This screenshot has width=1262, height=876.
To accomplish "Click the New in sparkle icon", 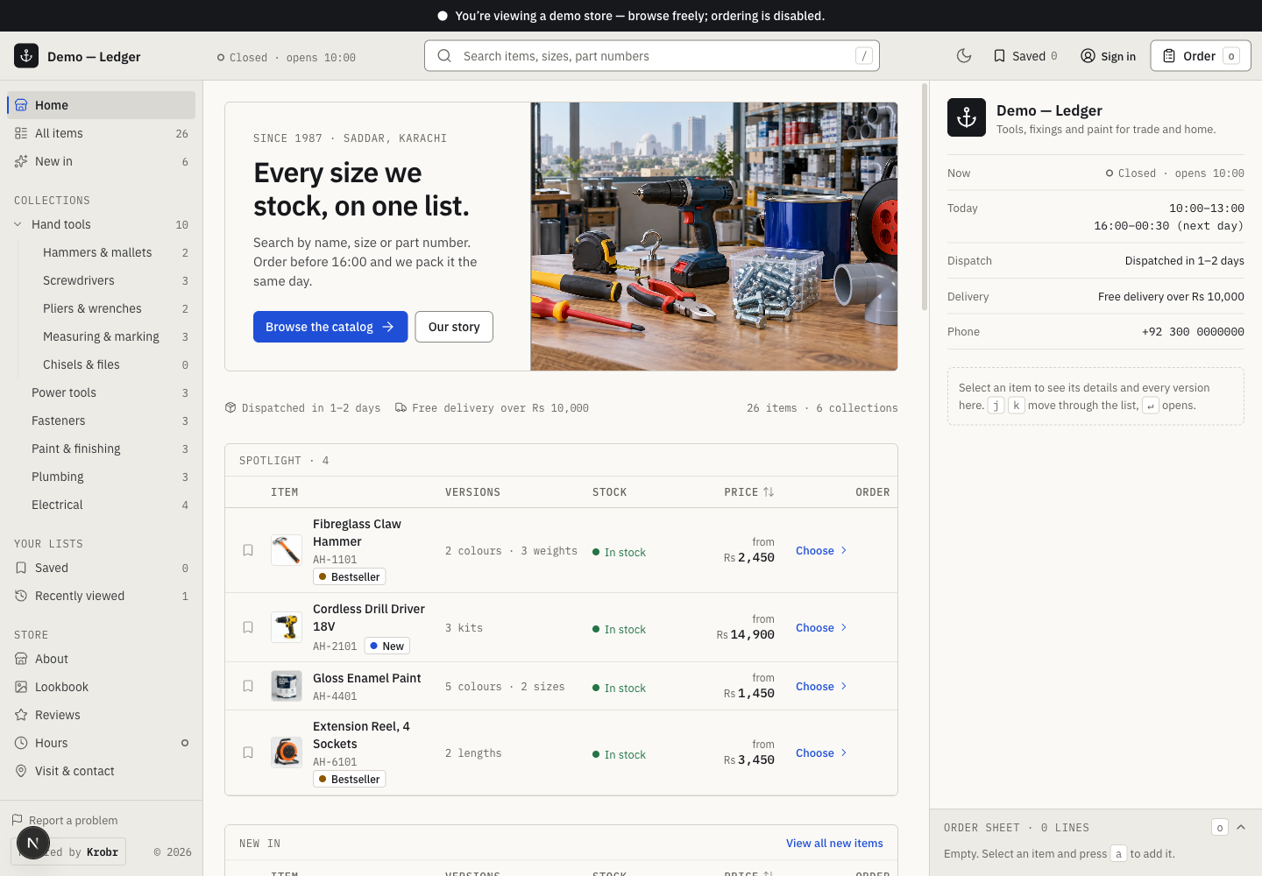I will pyautogui.click(x=21, y=161).
